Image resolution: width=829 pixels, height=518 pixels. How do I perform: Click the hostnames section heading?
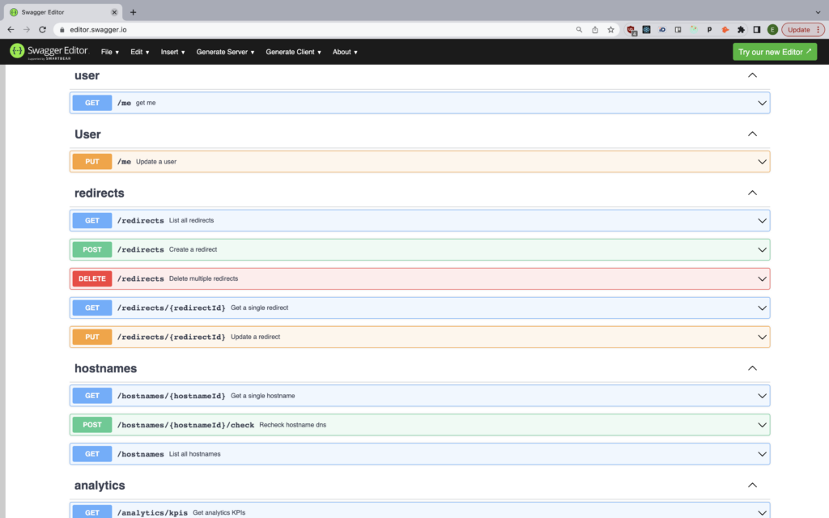tap(106, 368)
